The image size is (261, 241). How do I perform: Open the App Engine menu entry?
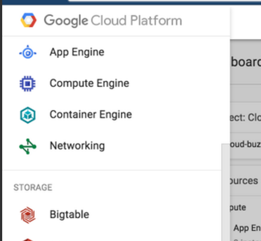[77, 52]
